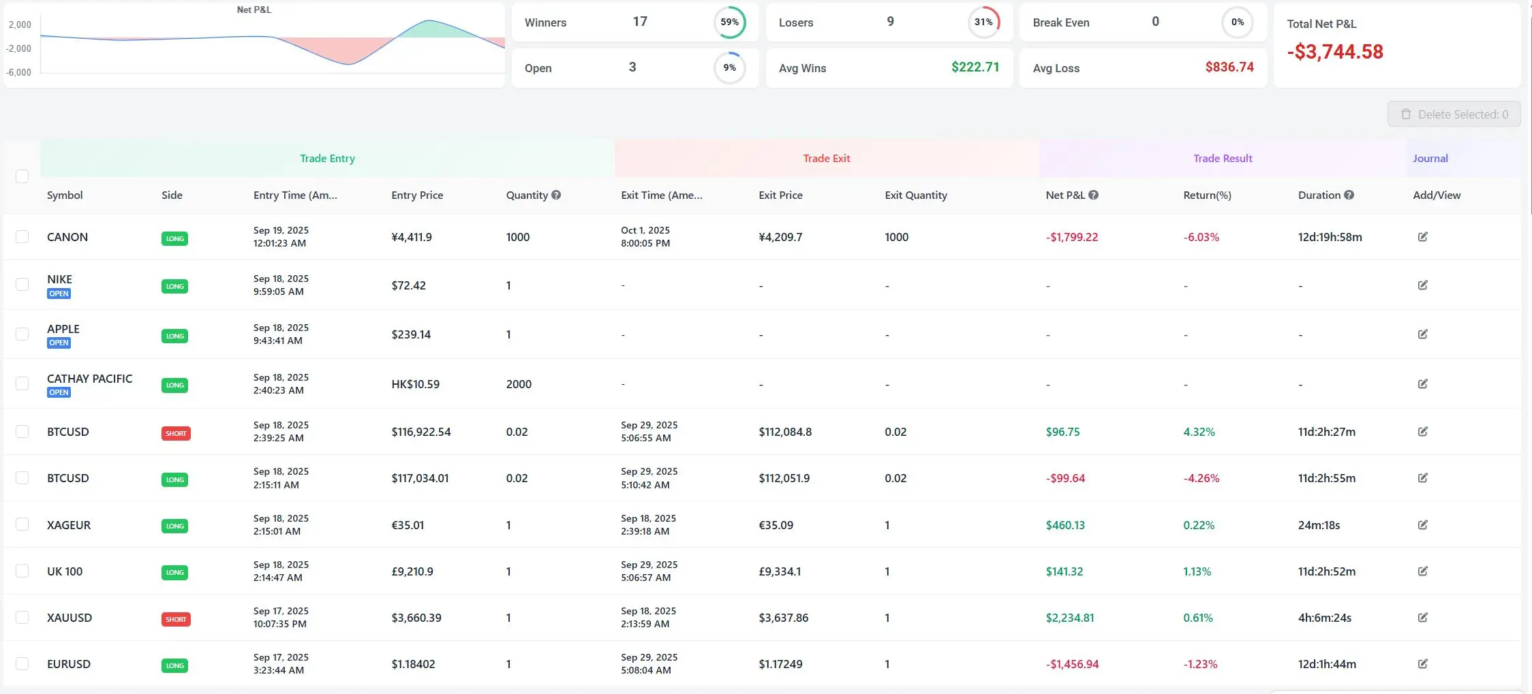Select the CANON trade checkbox

tap(22, 237)
